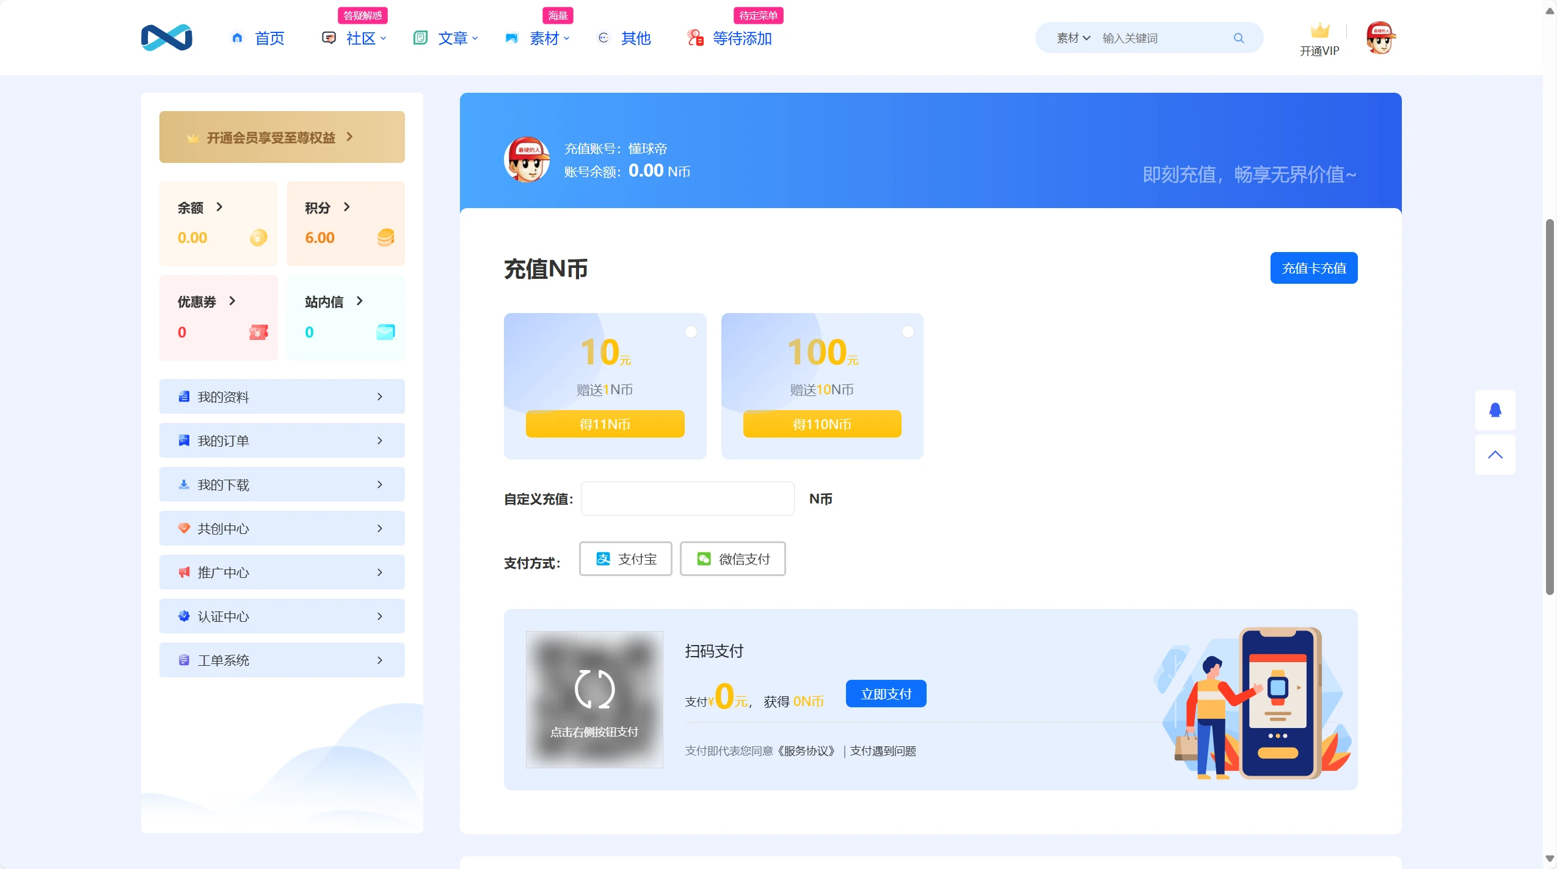The height and width of the screenshot is (869, 1557).
Task: Click the back-to-top arrow icon
Action: (1495, 455)
